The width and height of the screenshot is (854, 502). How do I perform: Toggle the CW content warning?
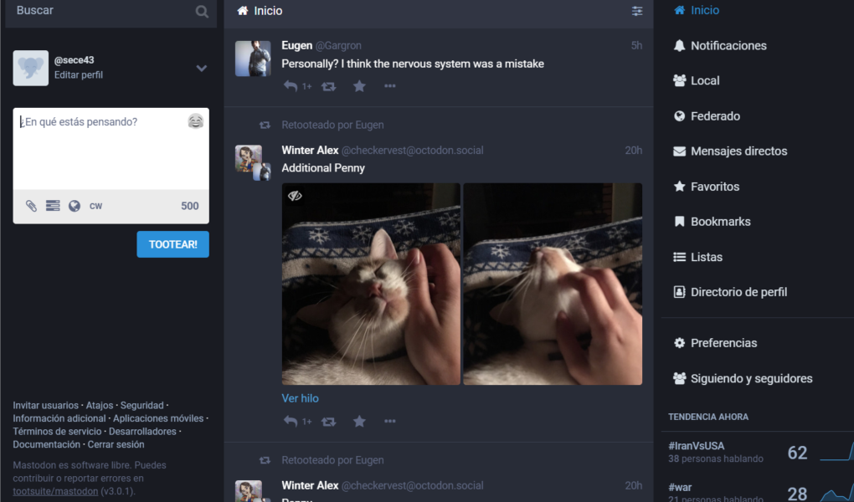click(x=95, y=206)
